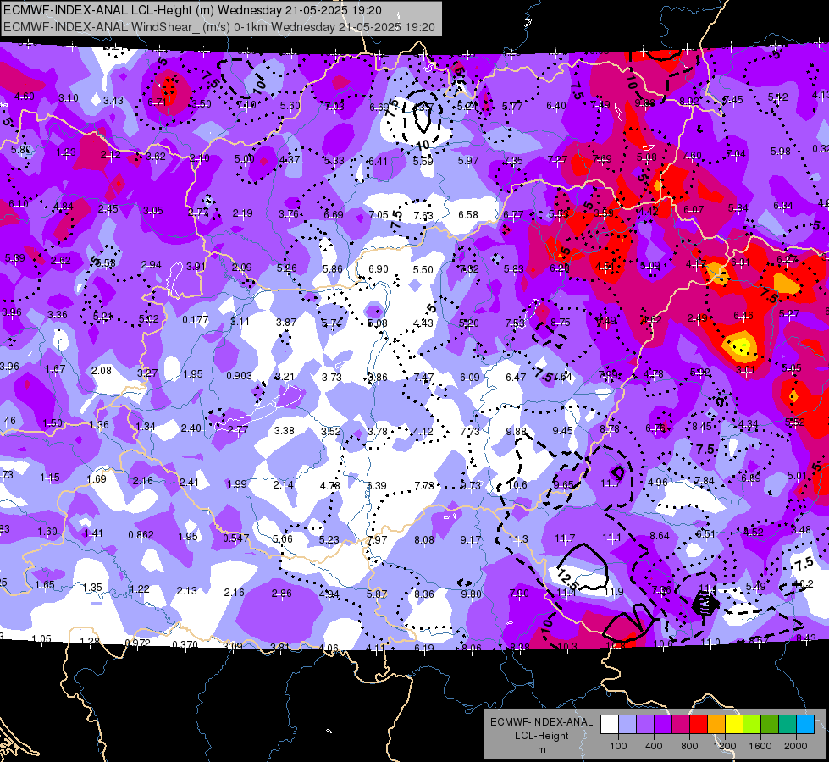Click the dark green legend swatch
This screenshot has width=829, height=762.
coord(770,725)
